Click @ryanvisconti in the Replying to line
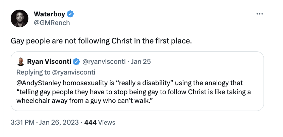The width and height of the screenshot is (283, 137). 73,72
